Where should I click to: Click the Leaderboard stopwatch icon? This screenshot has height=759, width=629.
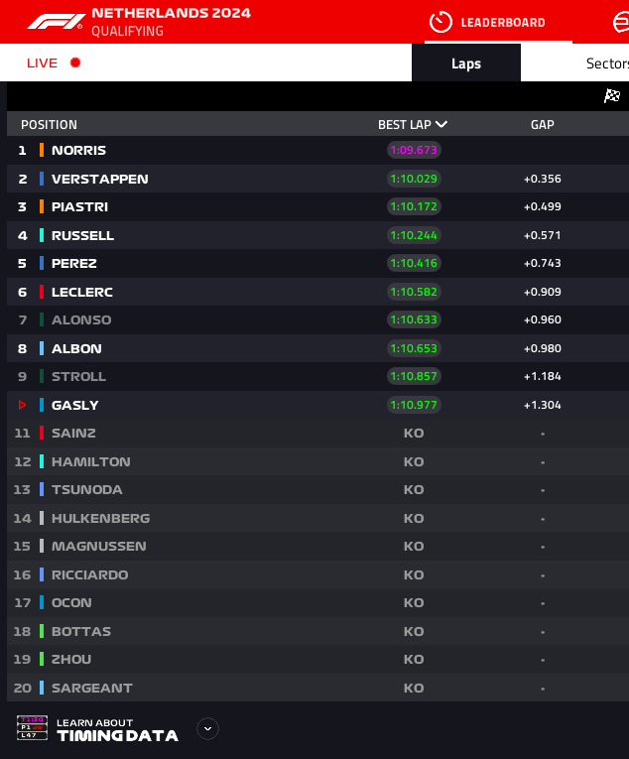[440, 22]
